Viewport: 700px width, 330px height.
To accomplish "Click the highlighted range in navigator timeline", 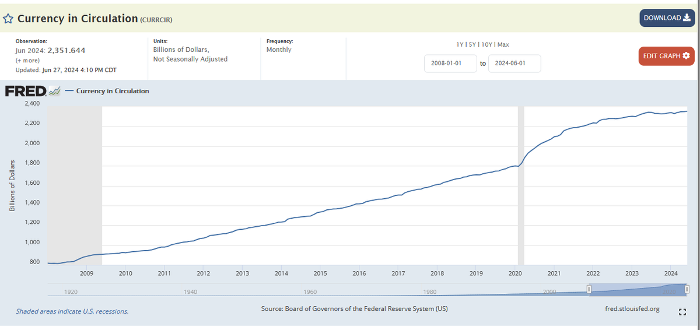I will (x=638, y=289).
